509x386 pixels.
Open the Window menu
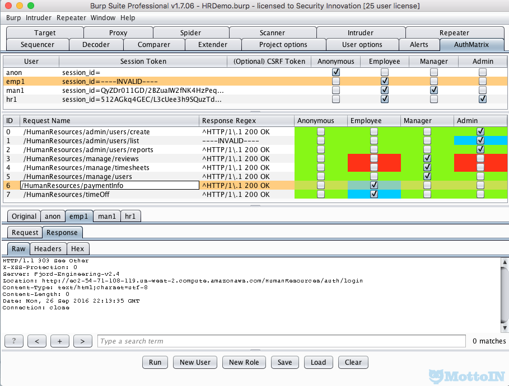103,18
